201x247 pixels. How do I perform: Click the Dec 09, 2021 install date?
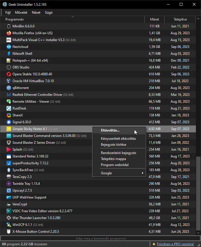coord(180,60)
